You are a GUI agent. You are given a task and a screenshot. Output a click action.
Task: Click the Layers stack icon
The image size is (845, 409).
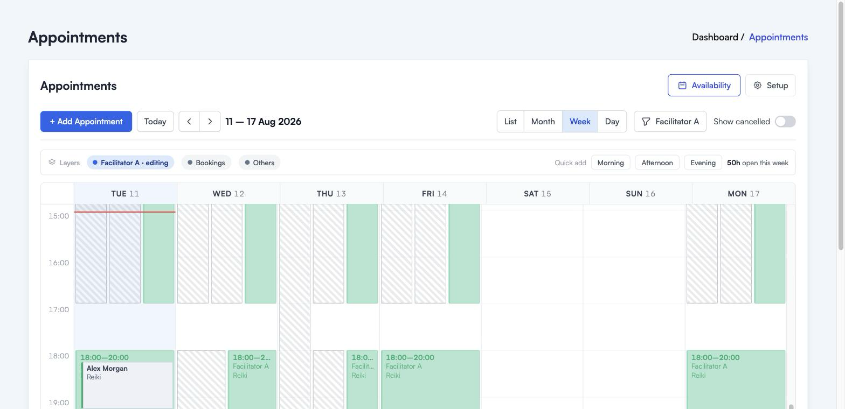point(52,162)
